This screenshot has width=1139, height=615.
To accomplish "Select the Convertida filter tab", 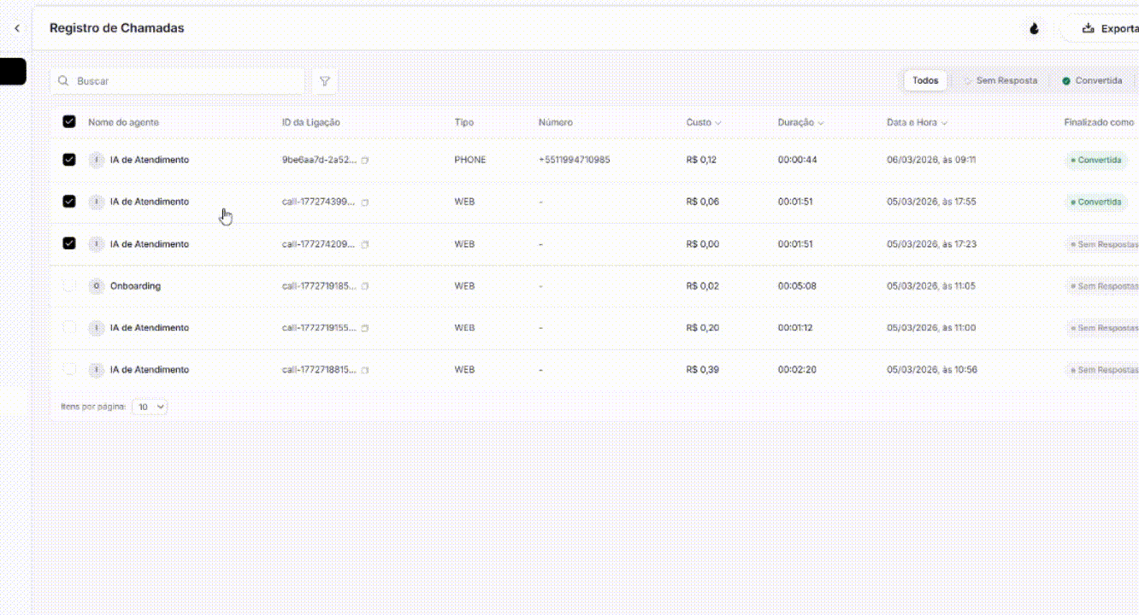I will [x=1093, y=80].
